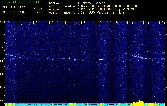Select the filename 2511191110.png
The width and height of the screenshot is (167, 106).
14,7
